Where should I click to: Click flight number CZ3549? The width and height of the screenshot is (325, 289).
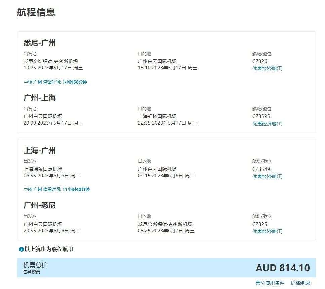(x=261, y=169)
